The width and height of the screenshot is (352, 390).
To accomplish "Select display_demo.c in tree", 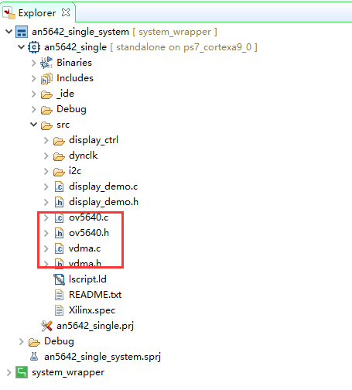I will [103, 186].
